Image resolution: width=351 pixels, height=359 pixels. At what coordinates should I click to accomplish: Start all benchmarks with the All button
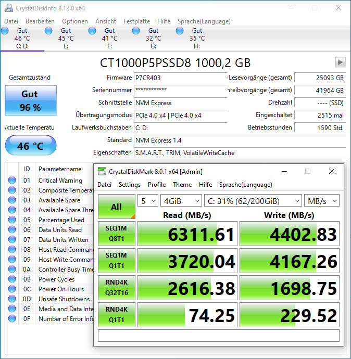[116, 207]
